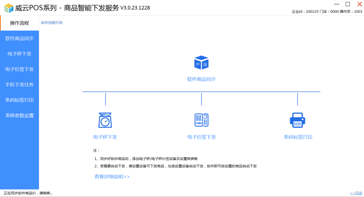Image resolution: width=364 pixels, height=197 pixels.
Task: Click the barcode label printer icon
Action: click(x=297, y=120)
